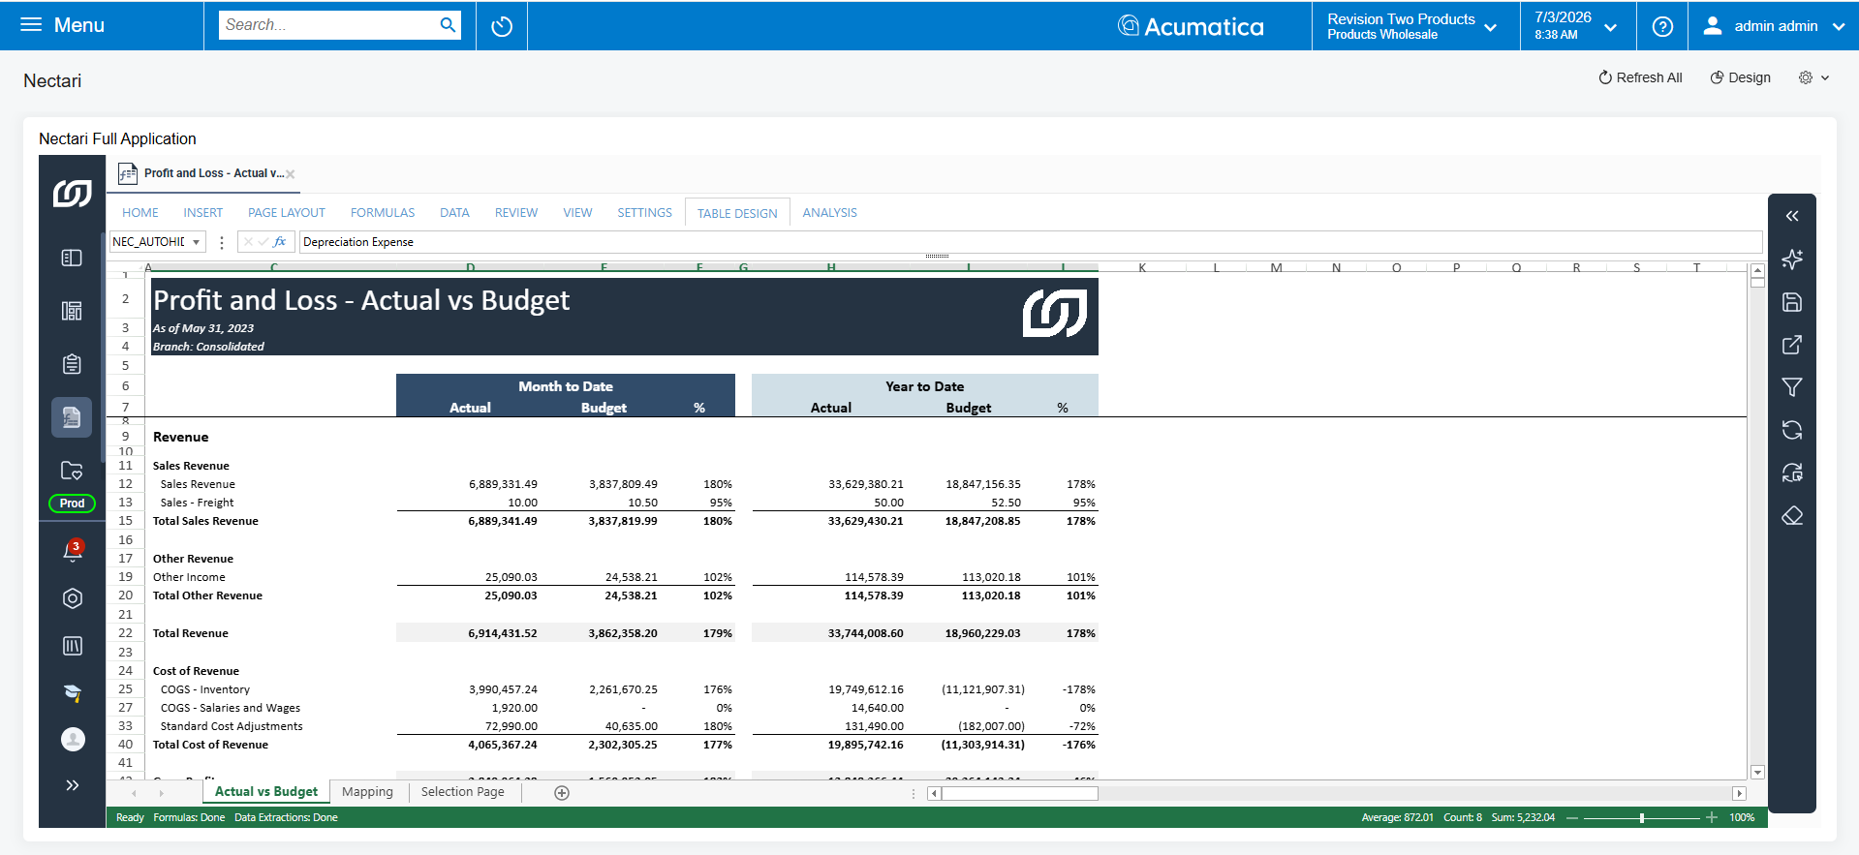Switch to the Mapping sheet tab
1859x855 pixels.
pos(368,792)
